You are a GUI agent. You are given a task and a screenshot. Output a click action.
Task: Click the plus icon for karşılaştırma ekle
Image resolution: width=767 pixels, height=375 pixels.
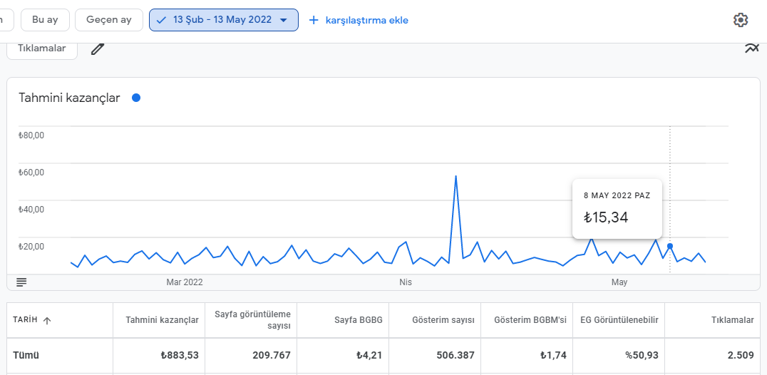(314, 20)
